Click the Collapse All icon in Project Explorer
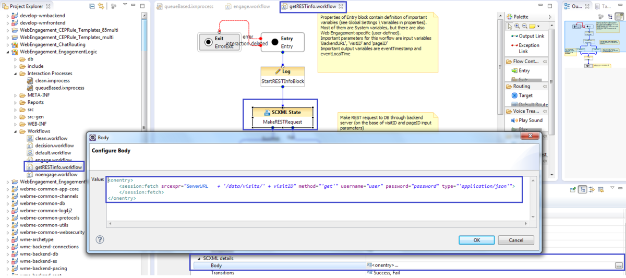This screenshot has height=278, width=626. [92, 6]
